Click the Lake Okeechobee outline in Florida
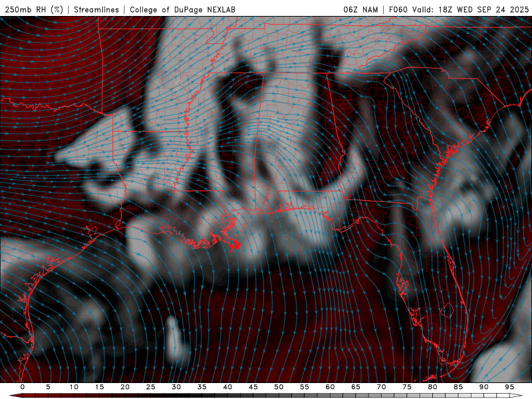This screenshot has height=399, width=532. (447, 310)
